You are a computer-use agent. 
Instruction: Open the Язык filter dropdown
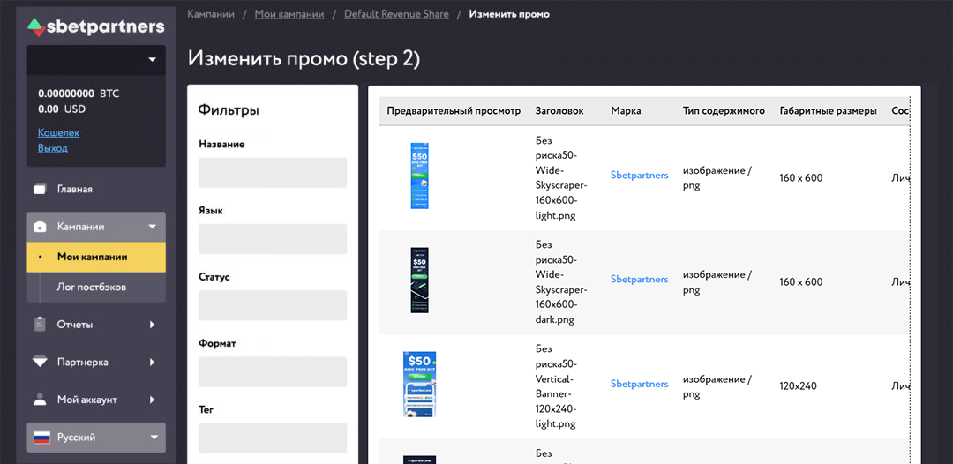273,239
